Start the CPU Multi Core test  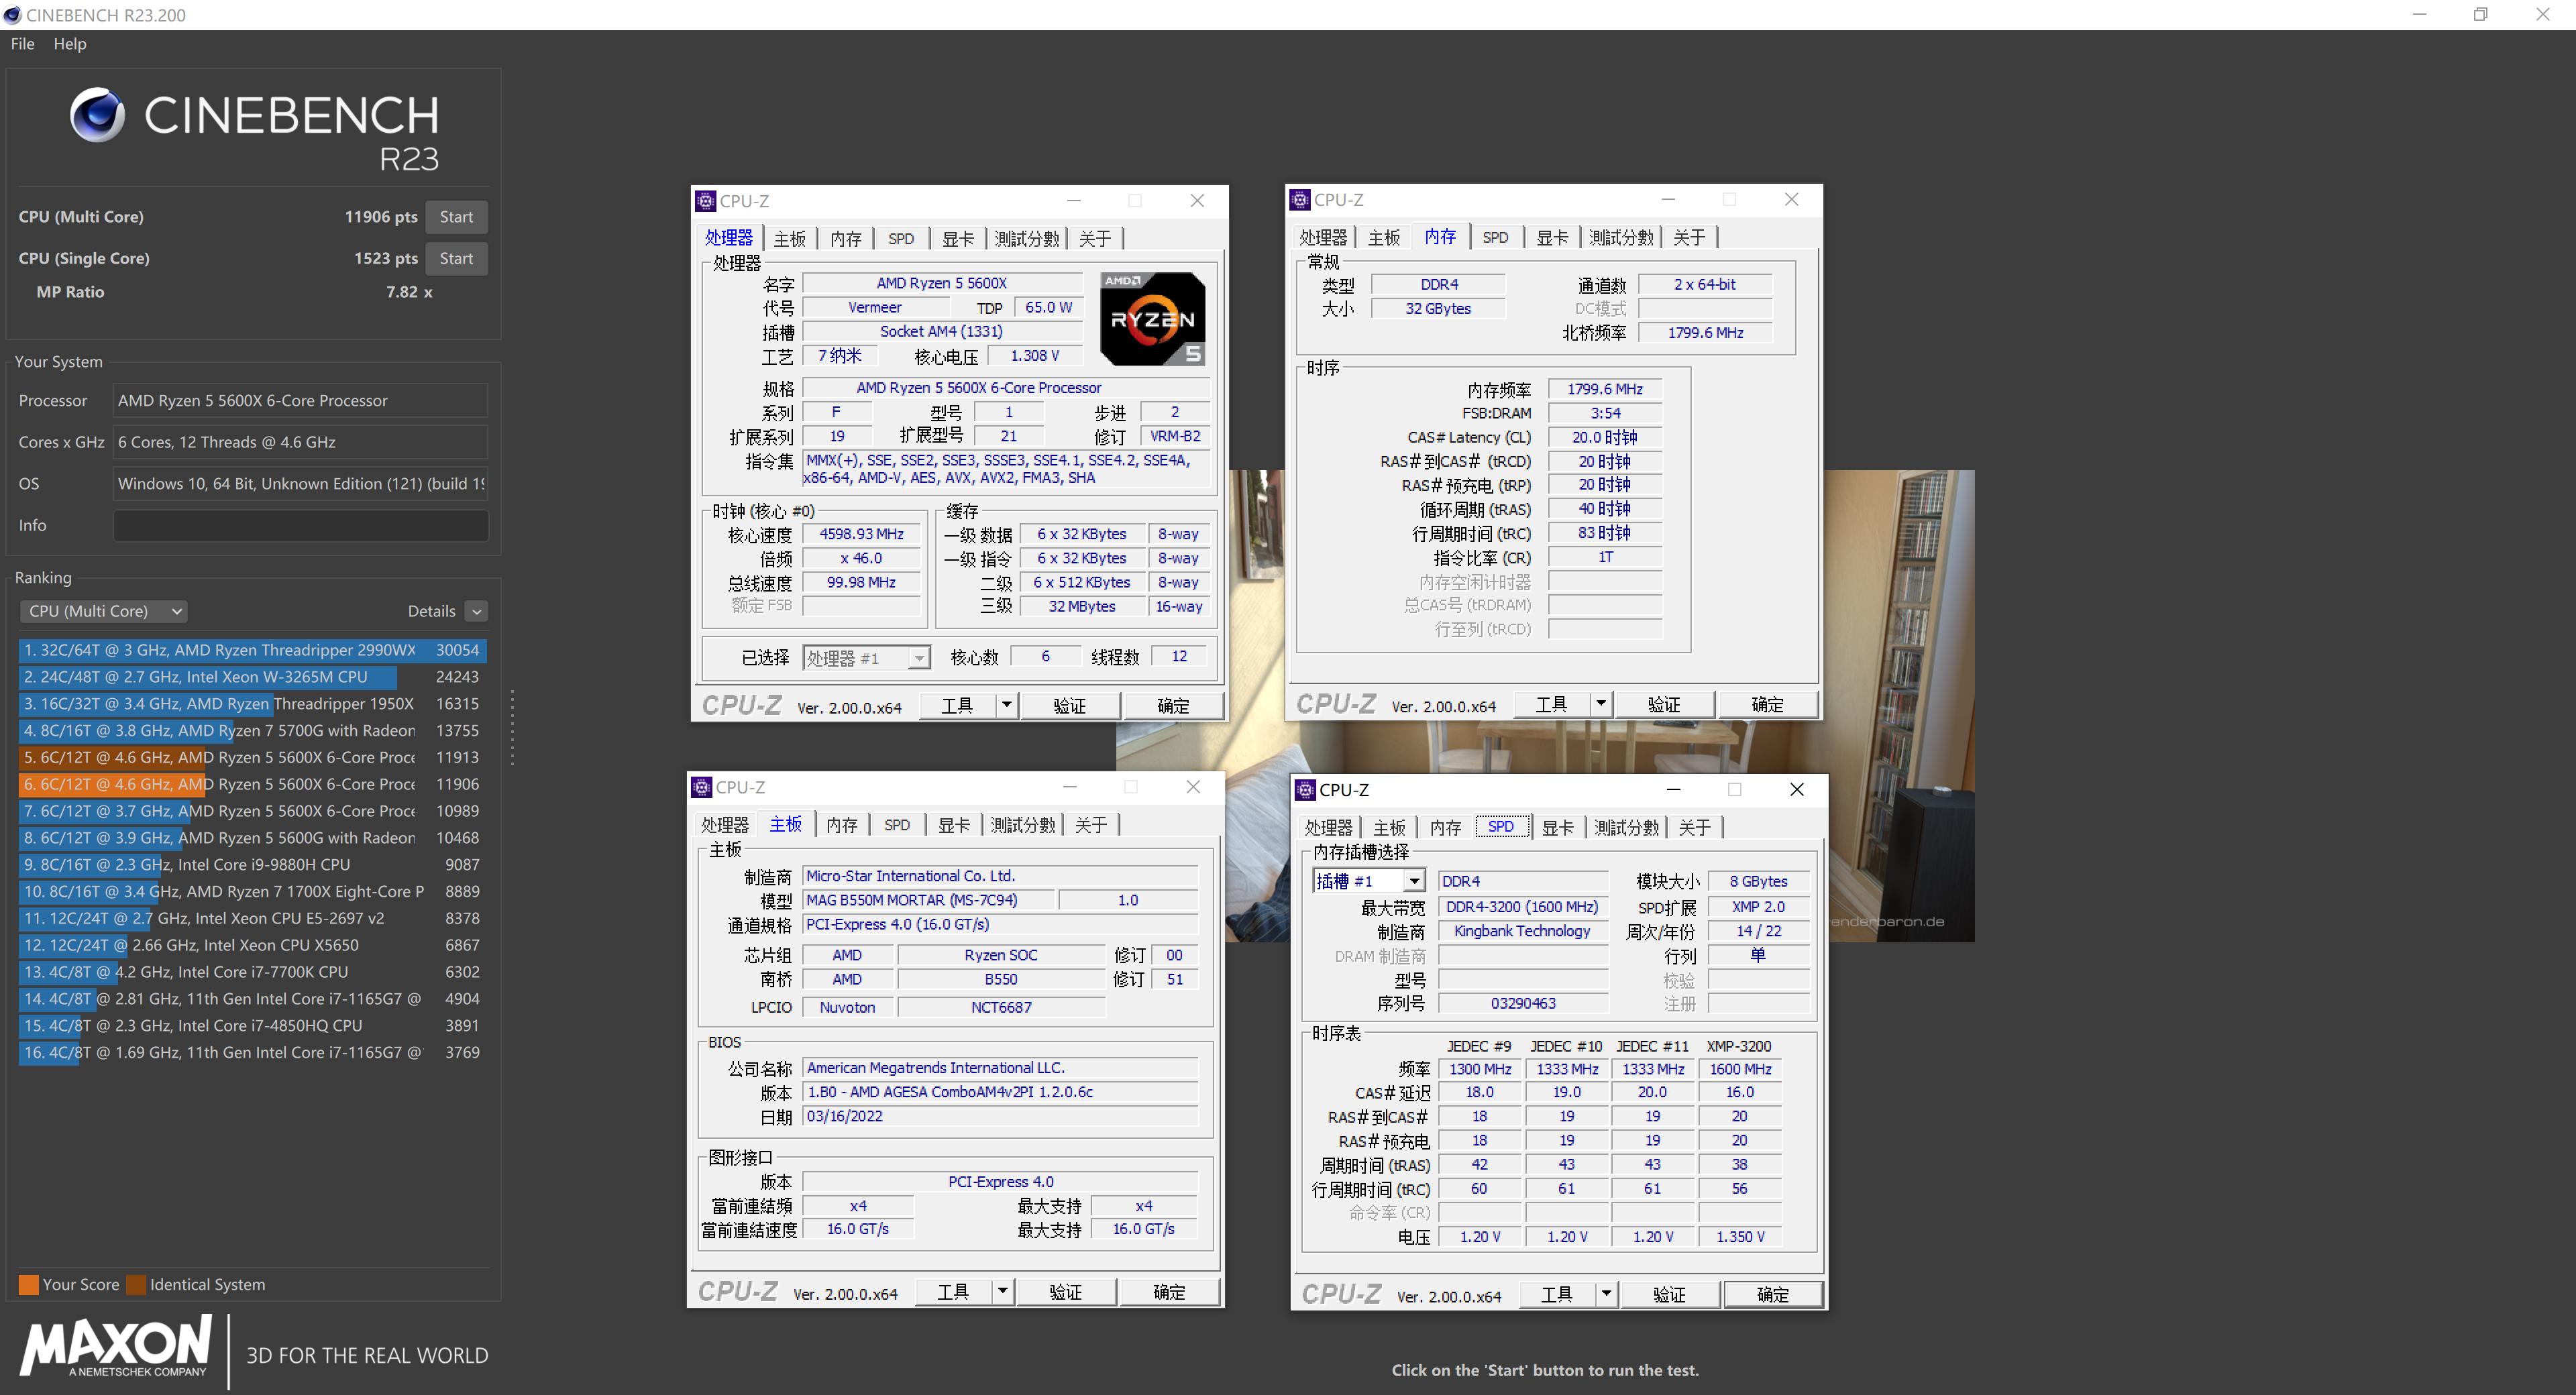(x=456, y=217)
